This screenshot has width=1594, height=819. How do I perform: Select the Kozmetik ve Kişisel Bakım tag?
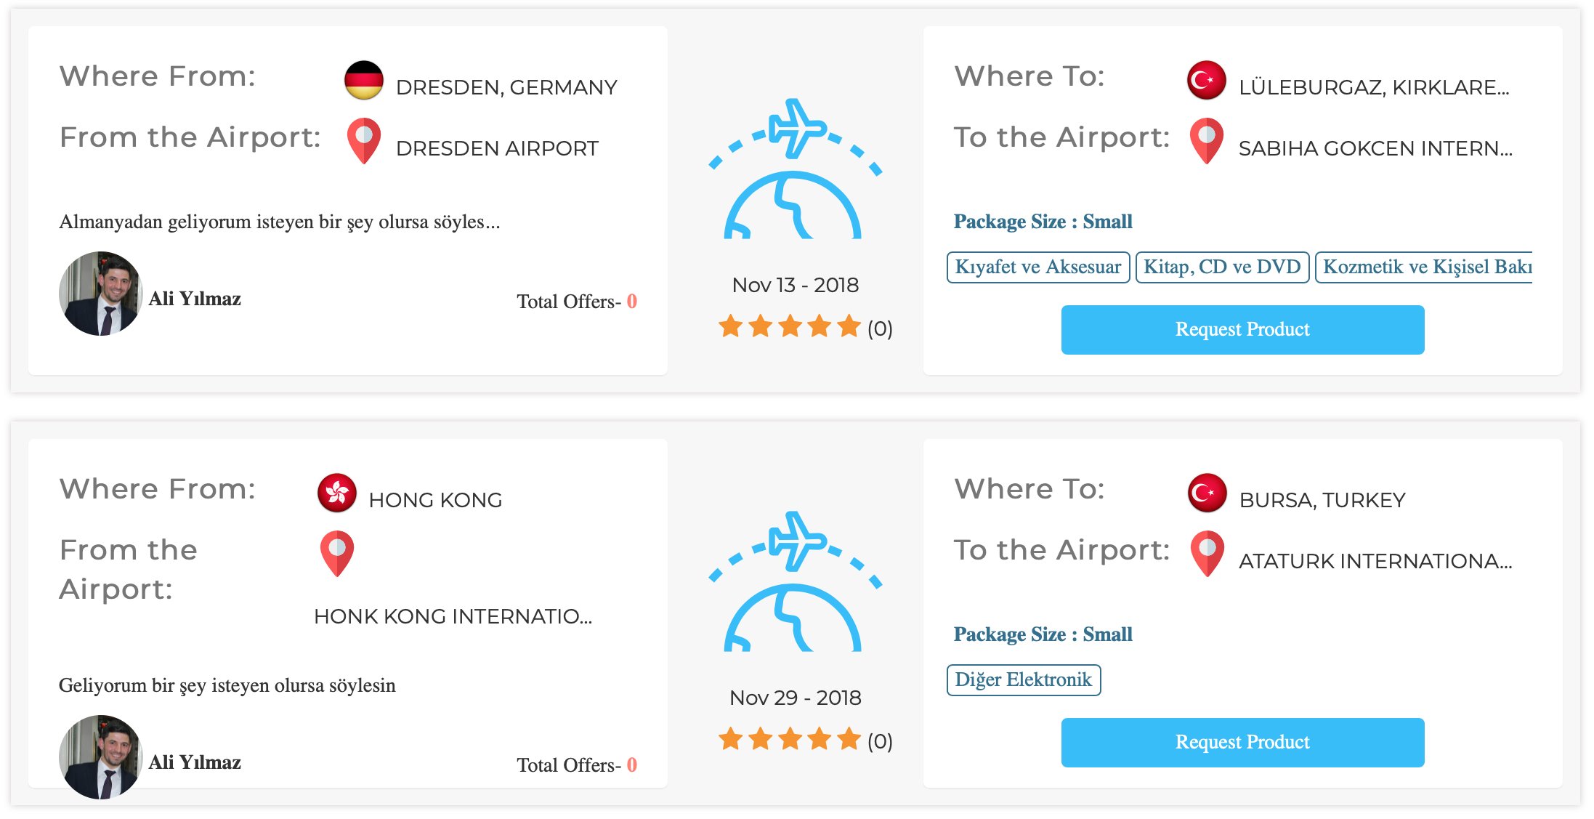point(1424,267)
